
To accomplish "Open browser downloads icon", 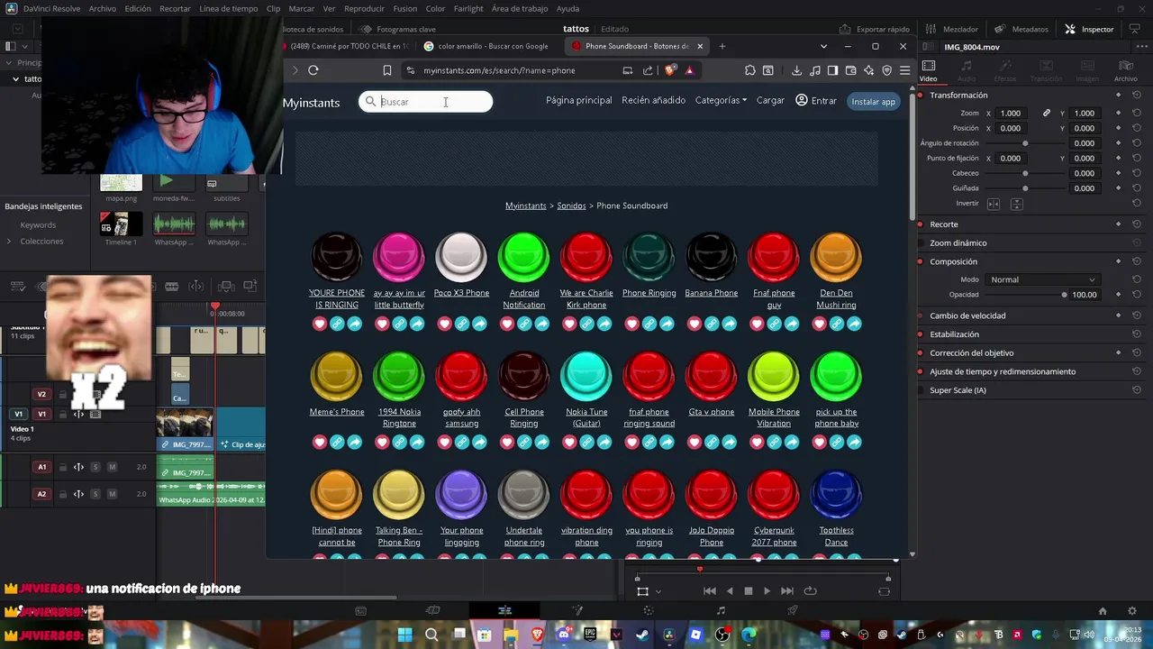I will [796, 70].
